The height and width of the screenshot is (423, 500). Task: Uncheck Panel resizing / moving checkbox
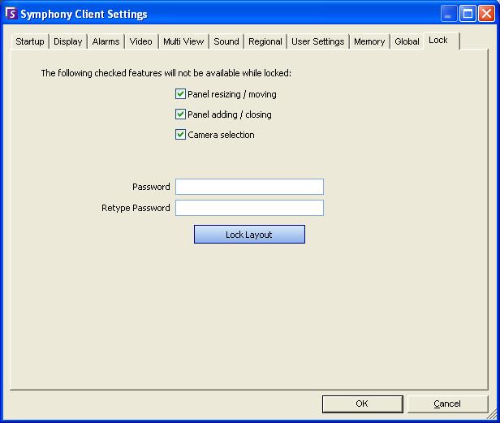(180, 94)
